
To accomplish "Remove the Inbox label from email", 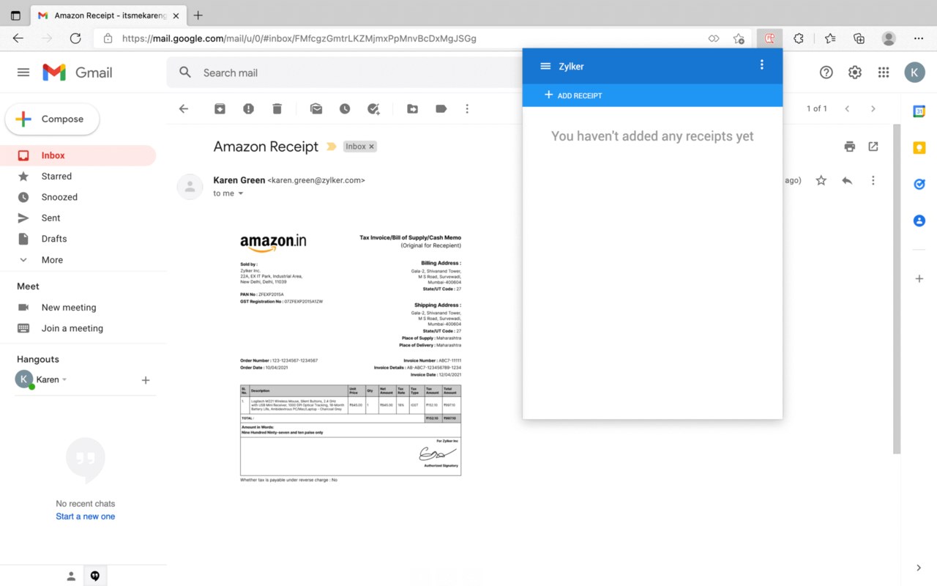I will pos(371,146).
